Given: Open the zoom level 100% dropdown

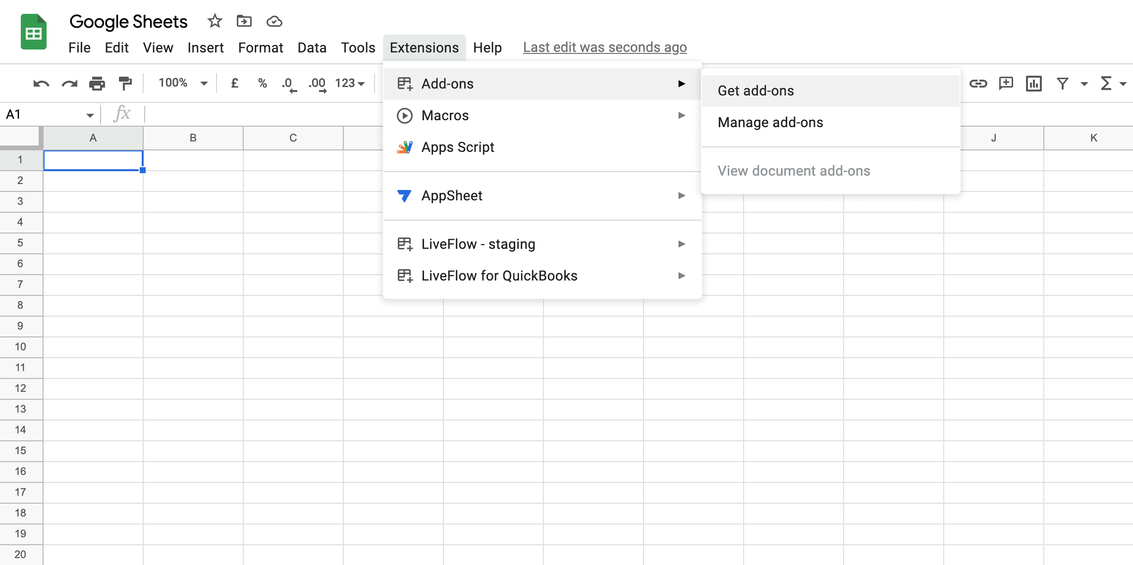Looking at the screenshot, I should [182, 83].
